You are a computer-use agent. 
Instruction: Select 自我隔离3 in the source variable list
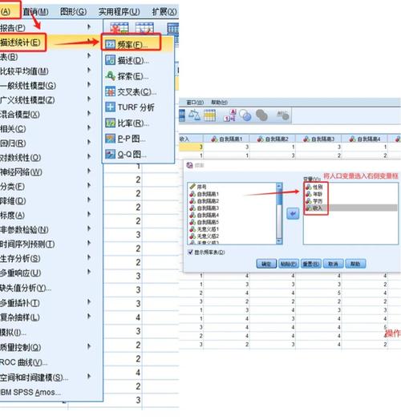[x=205, y=208]
